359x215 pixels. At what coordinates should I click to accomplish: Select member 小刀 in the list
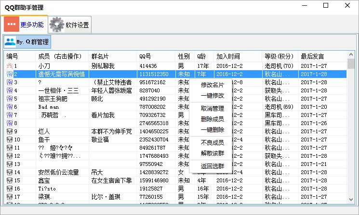coord(44,66)
